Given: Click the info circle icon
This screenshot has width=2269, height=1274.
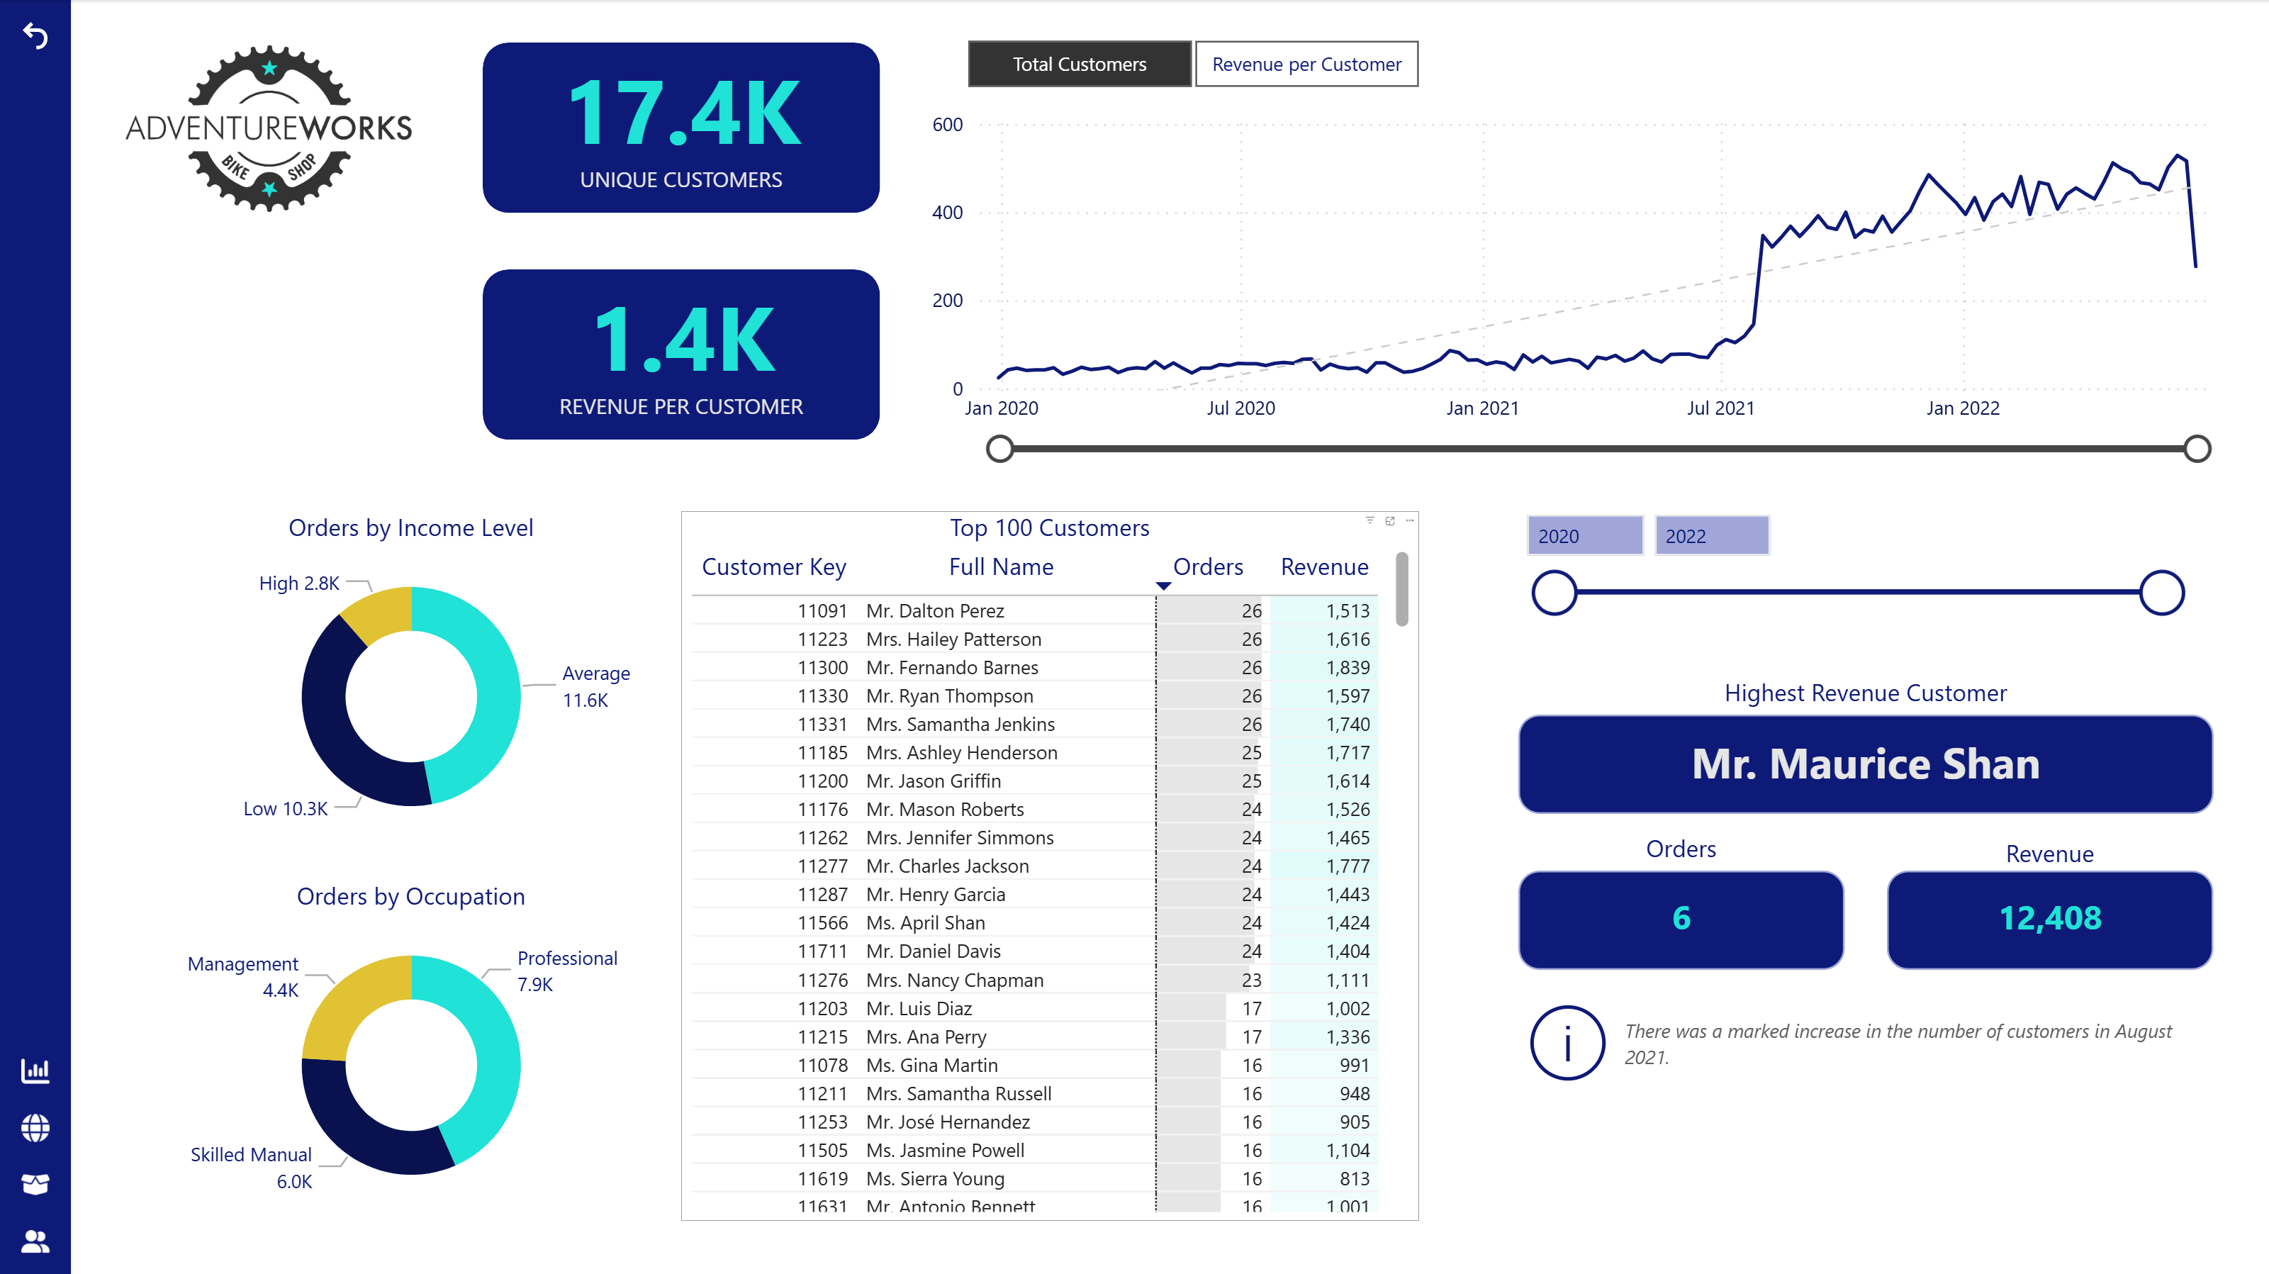Looking at the screenshot, I should point(1567,1042).
